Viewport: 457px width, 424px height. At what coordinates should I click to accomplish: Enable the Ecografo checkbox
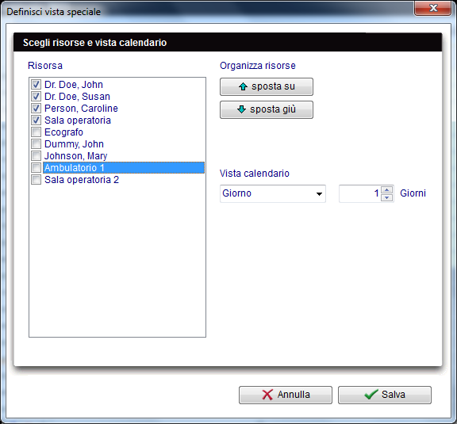coord(36,132)
